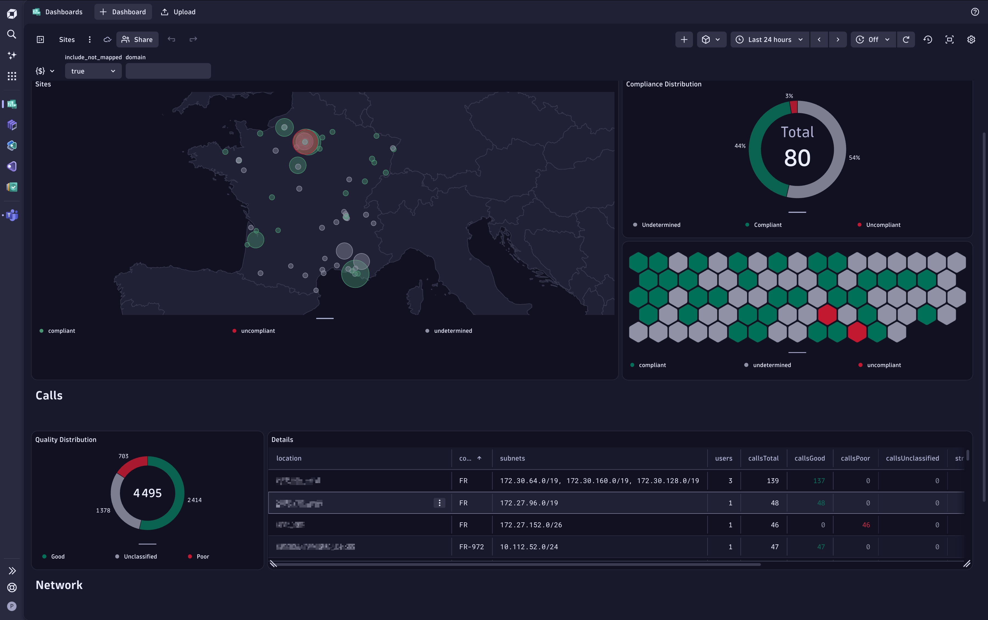Open the three-dot menu next to Sites

coord(90,39)
